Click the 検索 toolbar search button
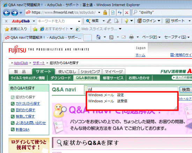 point(92,21)
